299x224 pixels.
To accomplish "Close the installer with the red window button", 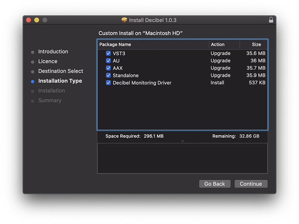I will click(x=28, y=20).
